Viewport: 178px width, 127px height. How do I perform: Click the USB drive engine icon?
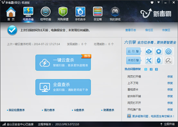[x=159, y=60]
